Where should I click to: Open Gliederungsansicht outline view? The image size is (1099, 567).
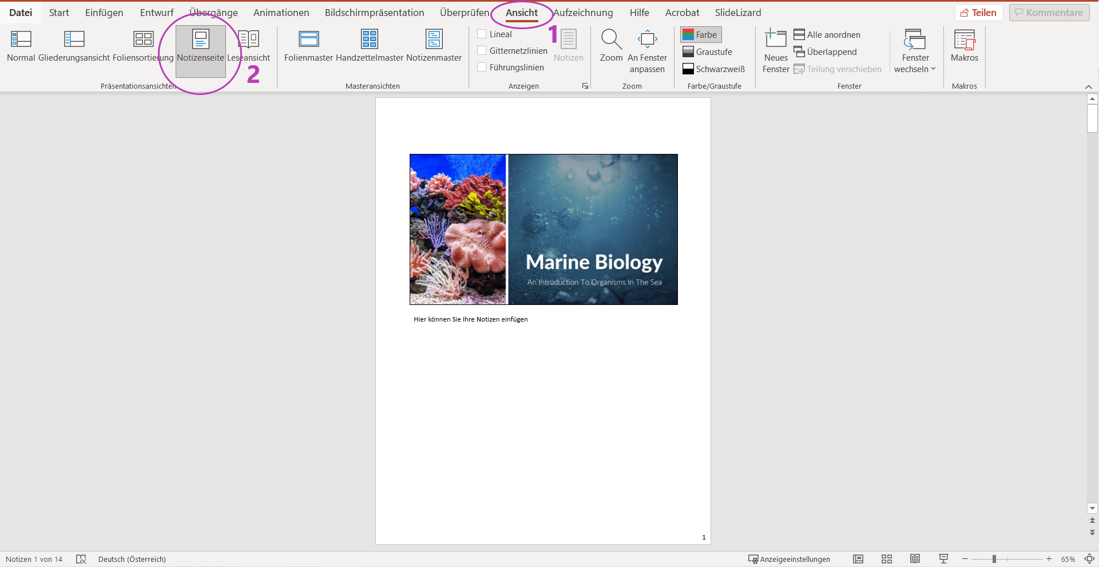(x=74, y=46)
